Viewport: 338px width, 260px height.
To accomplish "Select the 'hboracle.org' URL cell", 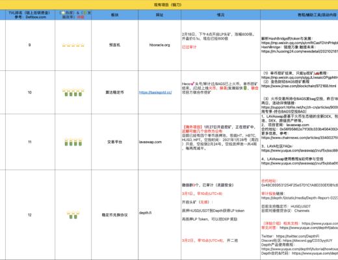I will coord(159,45).
